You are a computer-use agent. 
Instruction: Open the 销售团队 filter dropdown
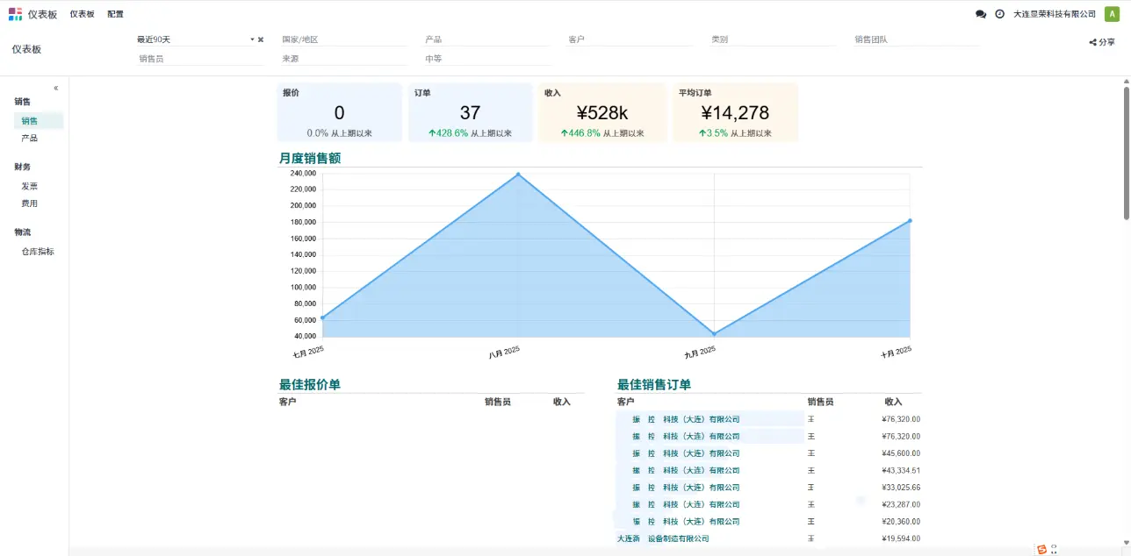[916, 39]
